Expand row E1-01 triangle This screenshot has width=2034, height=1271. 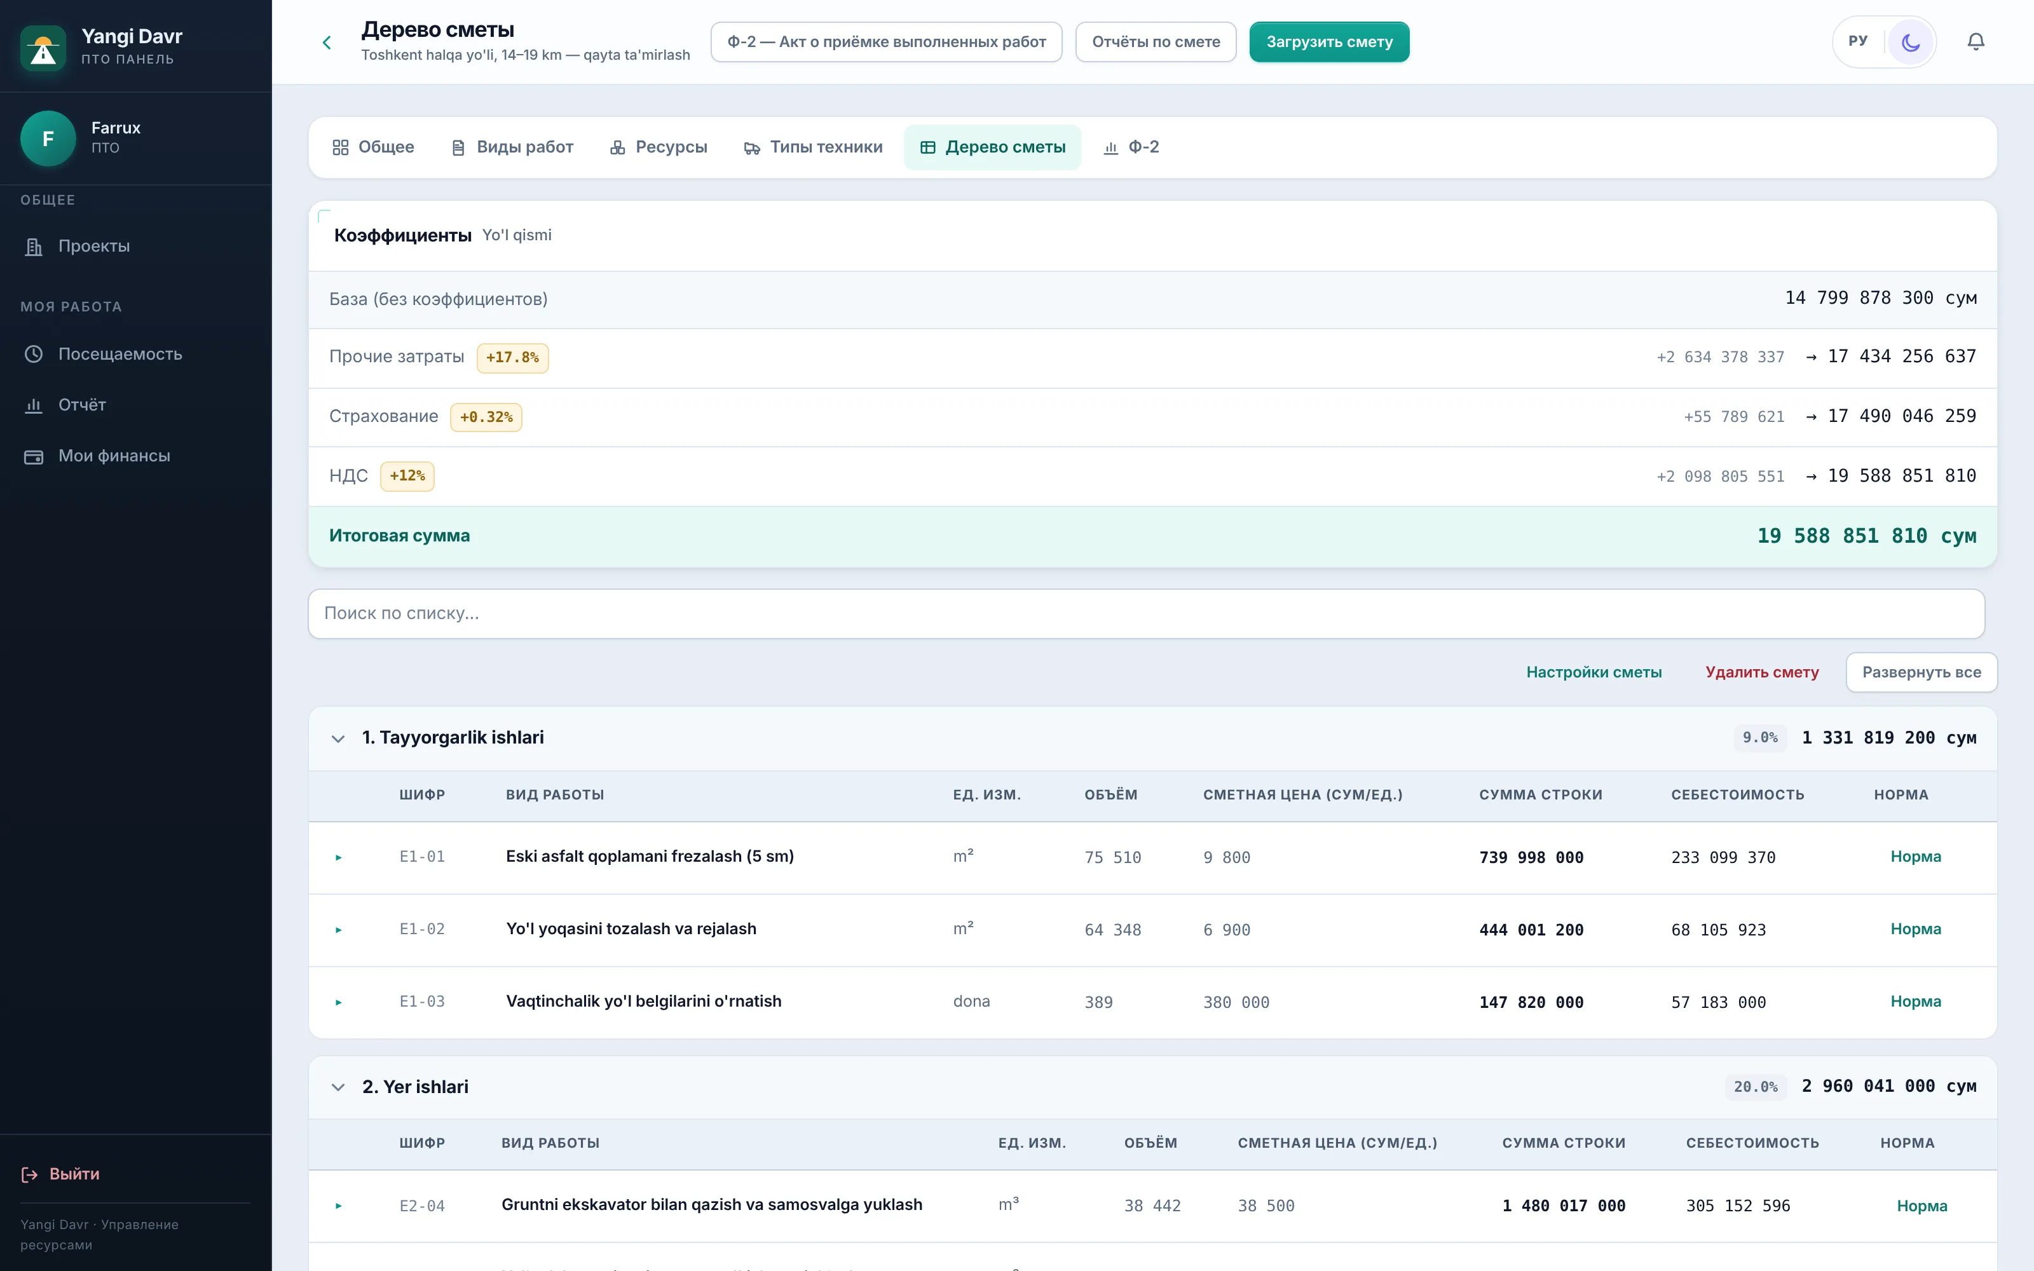coord(339,857)
